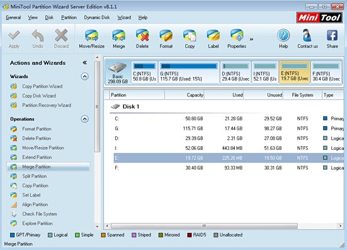Select the D: partition row
Screen dimensions: 347x250
point(229,139)
